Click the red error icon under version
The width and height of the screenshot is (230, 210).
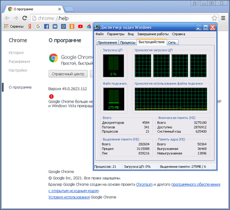tap(51, 96)
